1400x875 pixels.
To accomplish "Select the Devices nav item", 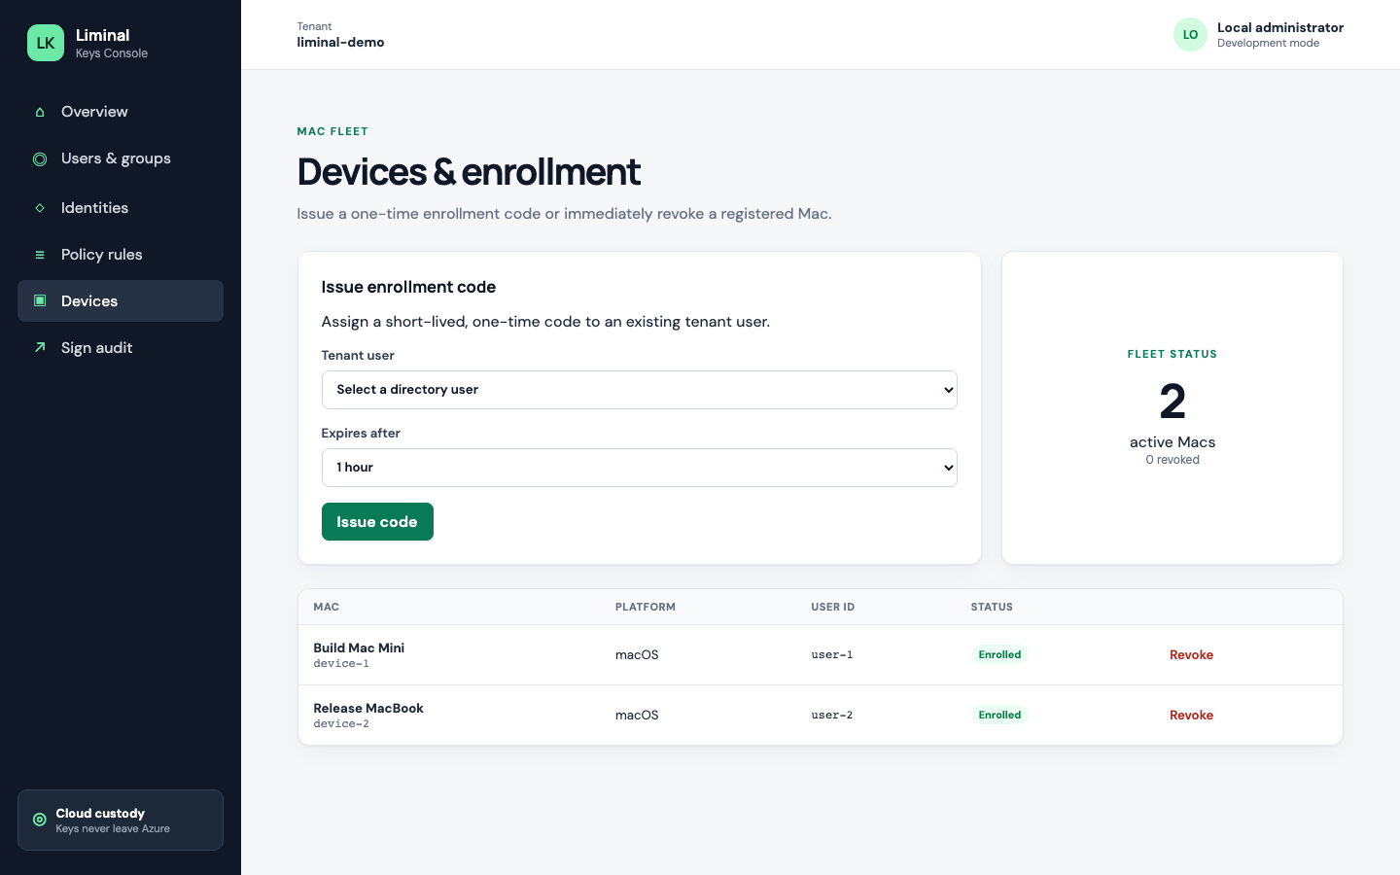I will click(x=121, y=301).
